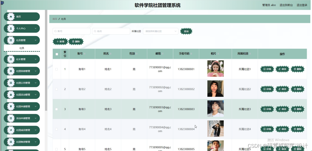Check the checkbox for row 账号4

click(x=56, y=129)
